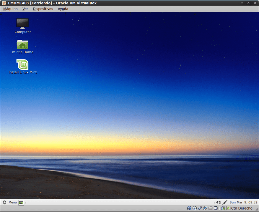Open the network connection panel applet
259x212 pixels.
[225, 202]
